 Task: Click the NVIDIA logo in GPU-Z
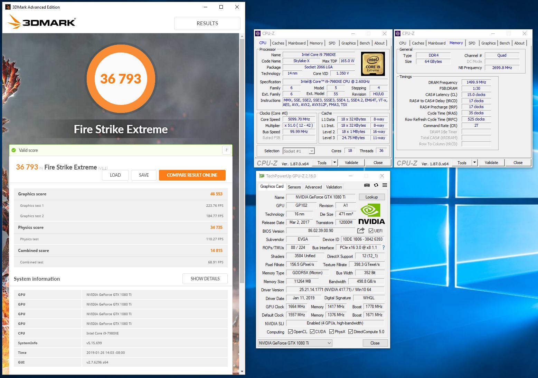click(x=371, y=214)
